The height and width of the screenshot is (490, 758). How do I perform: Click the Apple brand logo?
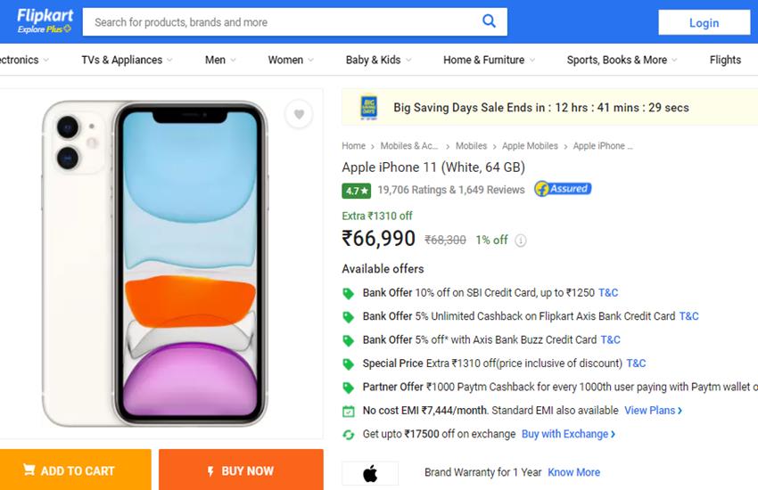point(370,473)
